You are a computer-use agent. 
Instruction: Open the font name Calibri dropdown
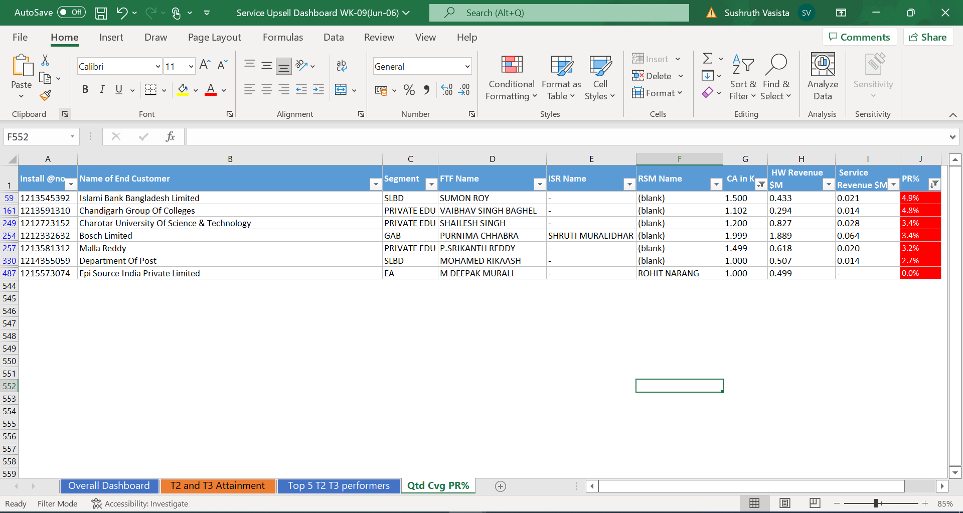click(x=157, y=66)
